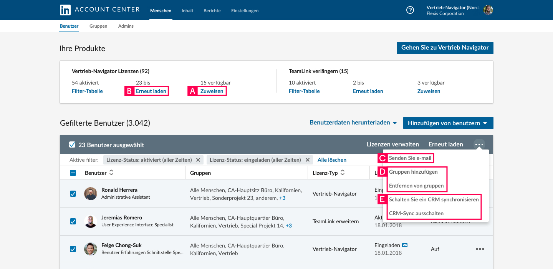Viewport: 553px width, 269px height.
Task: Open the Inhalt top navigation tab
Action: coord(187,11)
